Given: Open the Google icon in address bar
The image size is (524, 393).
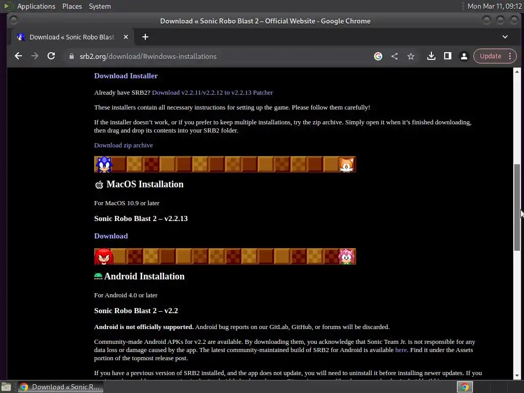Looking at the screenshot, I should [x=378, y=56].
